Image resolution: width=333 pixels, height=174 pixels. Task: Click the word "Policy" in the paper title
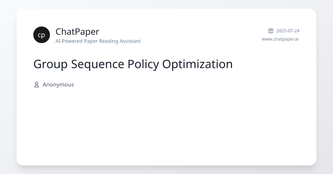(143, 64)
